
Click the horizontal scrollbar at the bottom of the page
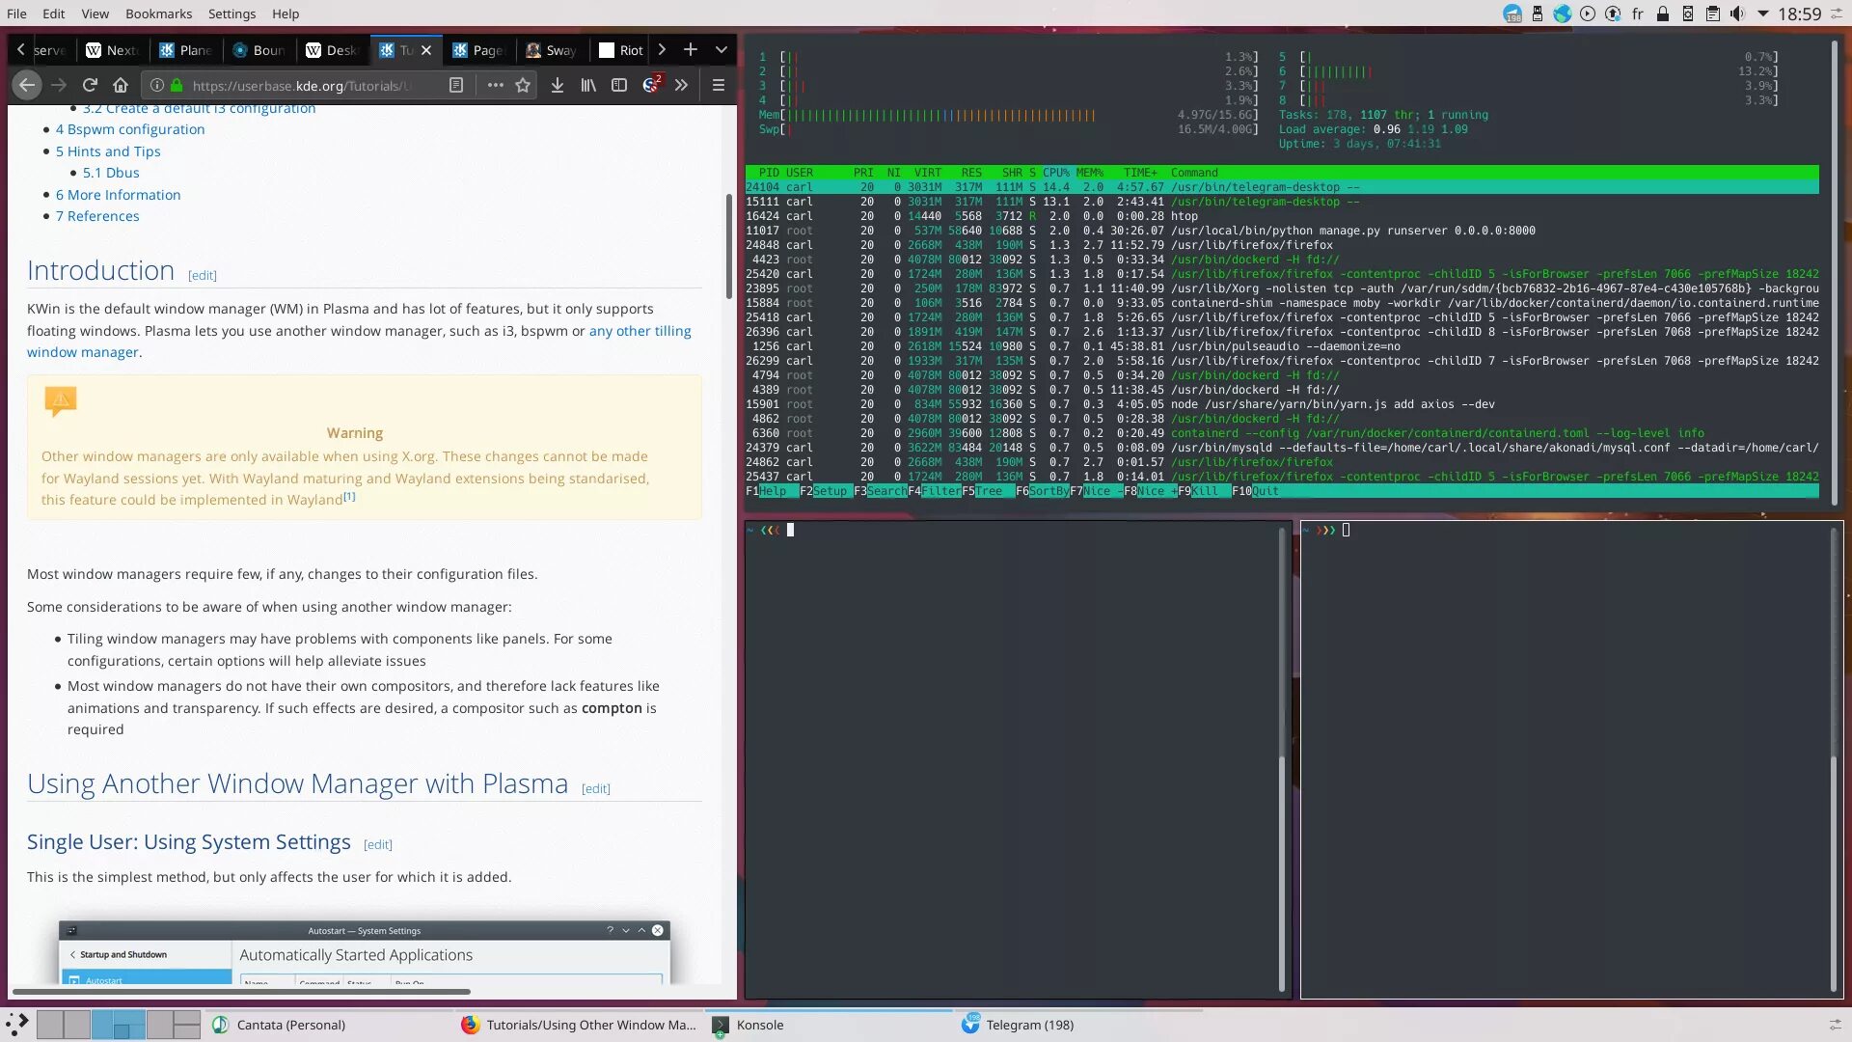[x=241, y=991]
